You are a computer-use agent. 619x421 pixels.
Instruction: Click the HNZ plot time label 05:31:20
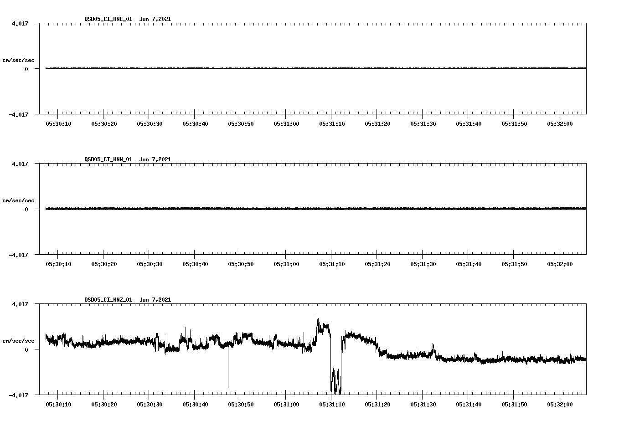coord(377,405)
